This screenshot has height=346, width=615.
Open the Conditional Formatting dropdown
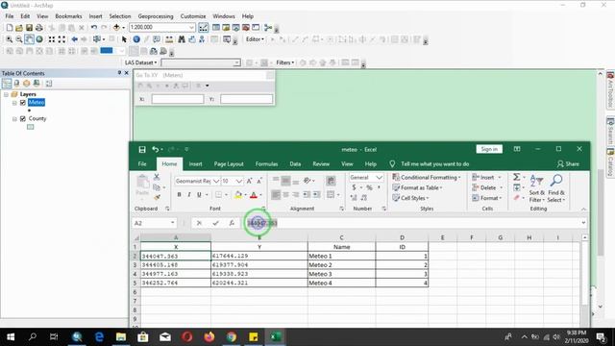point(427,177)
